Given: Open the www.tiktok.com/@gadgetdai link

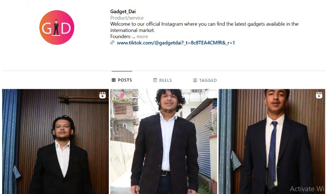Looking at the screenshot, I should [x=176, y=43].
